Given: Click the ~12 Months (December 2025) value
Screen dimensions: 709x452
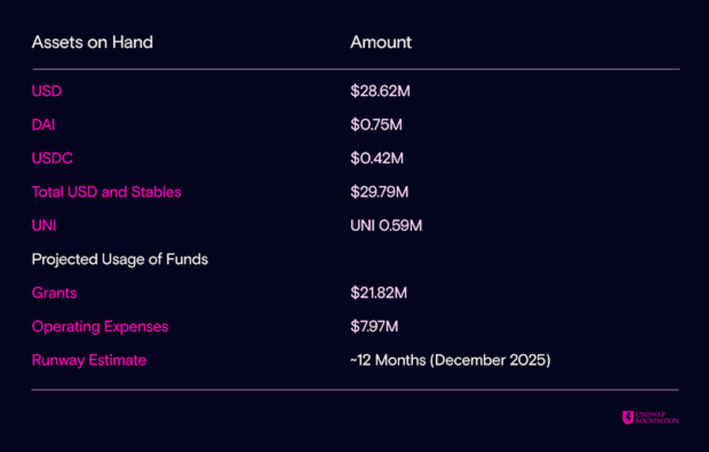Looking at the screenshot, I should point(450,360).
